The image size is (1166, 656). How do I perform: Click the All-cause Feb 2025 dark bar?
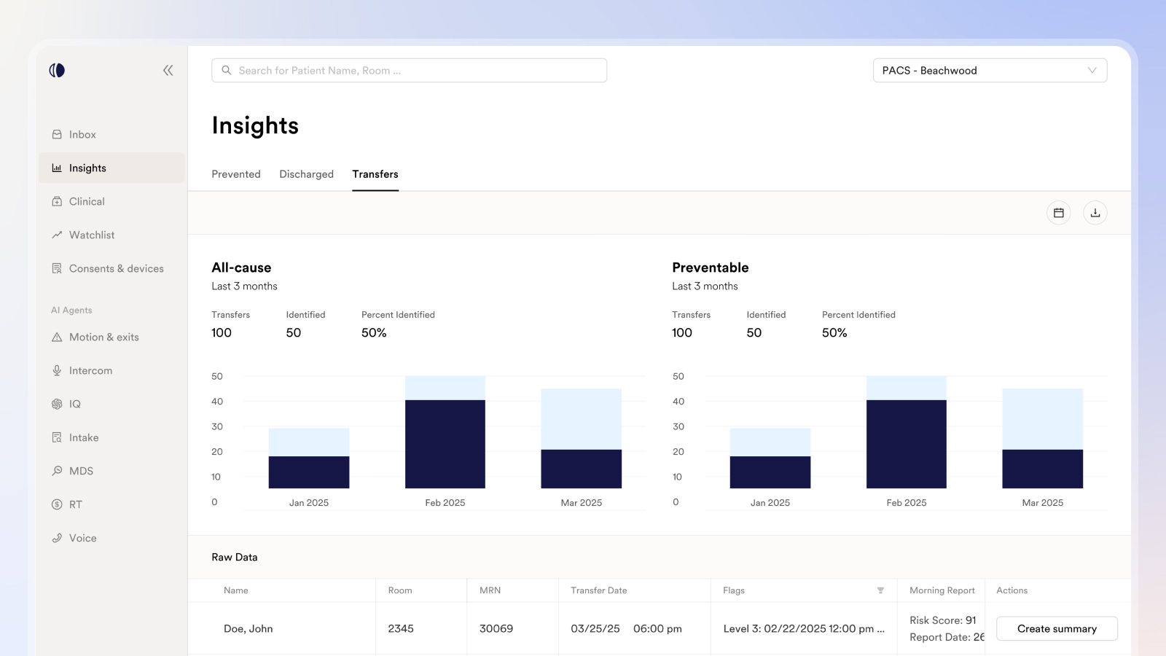445,444
